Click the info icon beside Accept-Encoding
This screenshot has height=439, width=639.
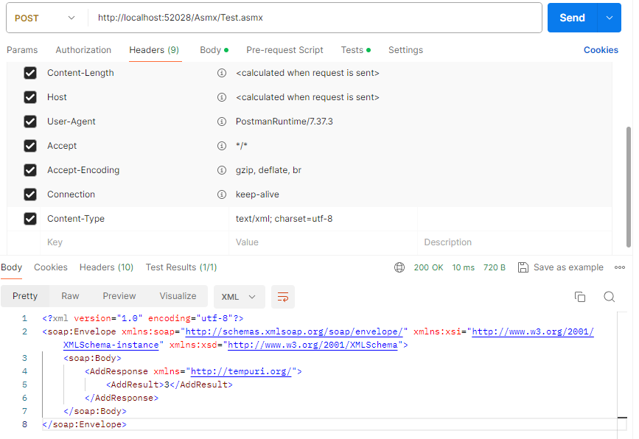coord(221,170)
